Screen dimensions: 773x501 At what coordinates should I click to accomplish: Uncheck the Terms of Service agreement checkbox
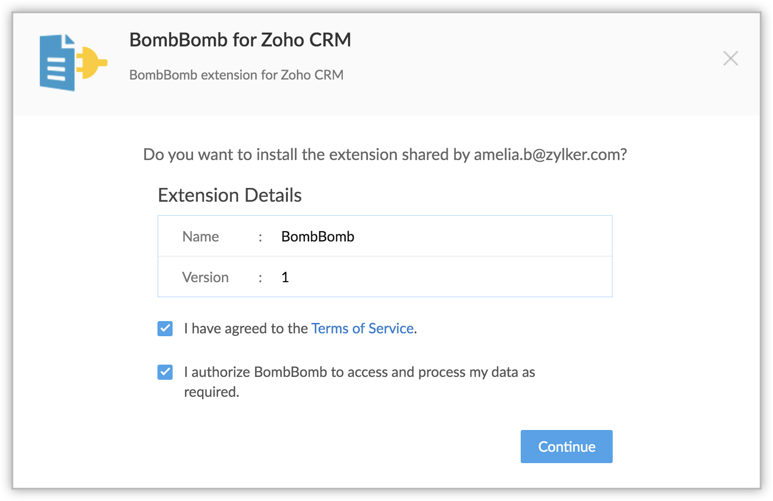click(x=165, y=328)
